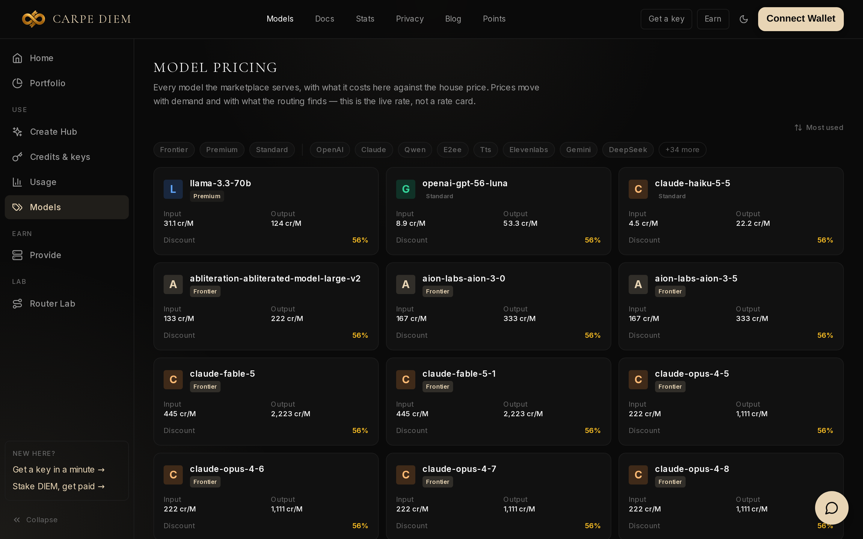Open the Points top navigation item

coord(494,19)
